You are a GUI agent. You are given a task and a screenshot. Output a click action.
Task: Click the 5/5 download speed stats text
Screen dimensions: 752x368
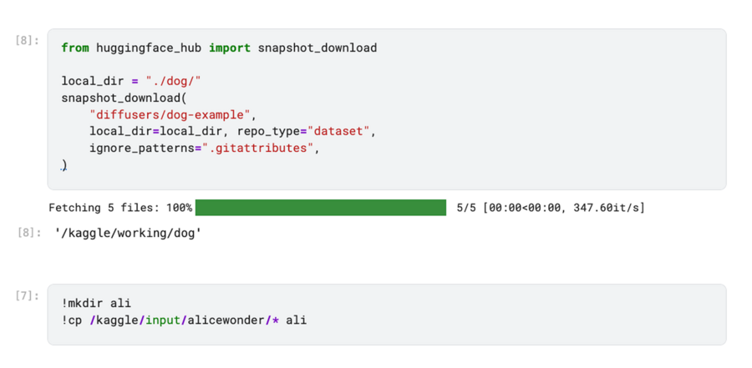(551, 208)
